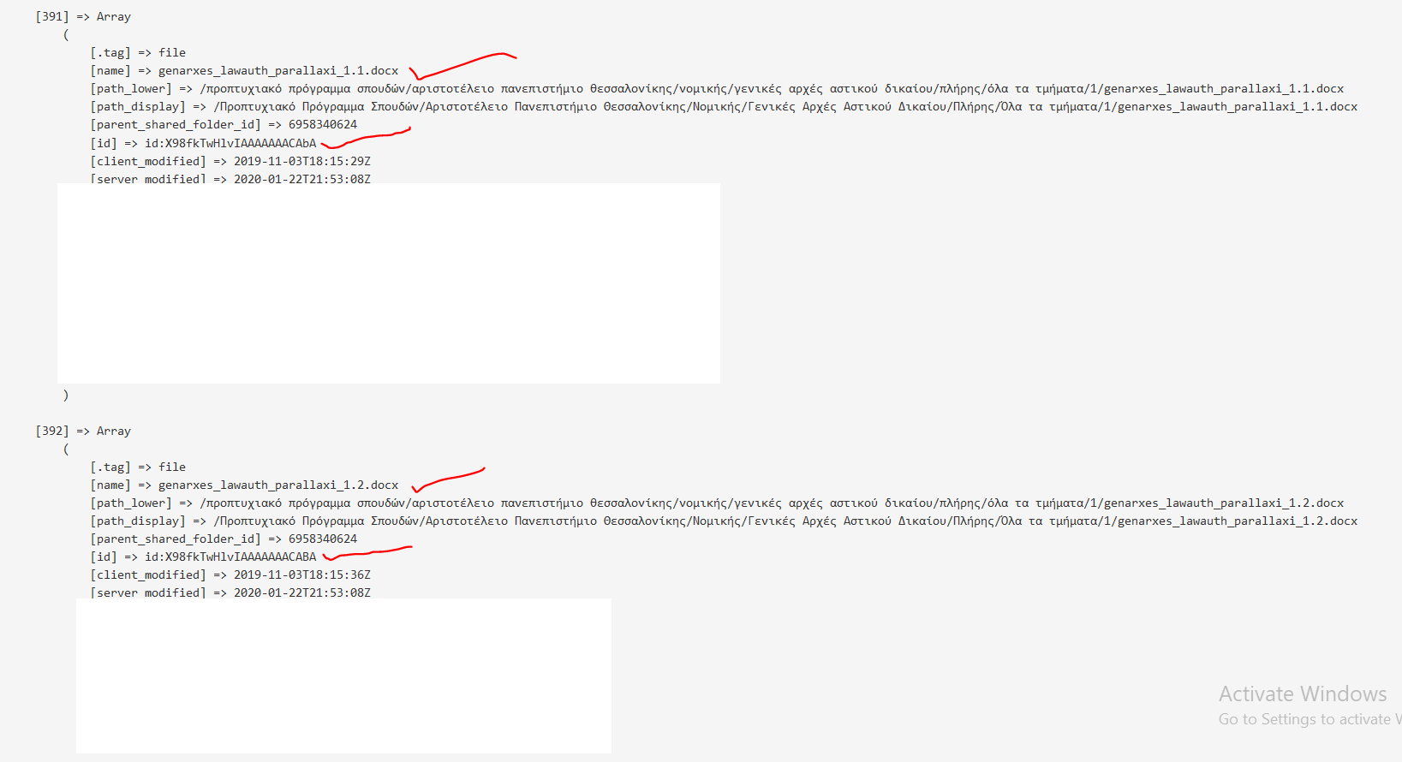Screen dimensions: 1402x762
Task: Click the [.tag] => file line in entry 391
Action: pos(138,52)
